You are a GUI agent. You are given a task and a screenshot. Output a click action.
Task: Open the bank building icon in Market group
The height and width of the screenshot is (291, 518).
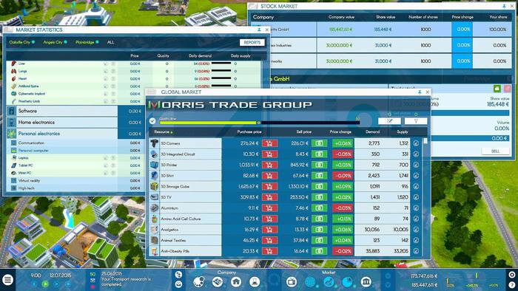click(366, 282)
